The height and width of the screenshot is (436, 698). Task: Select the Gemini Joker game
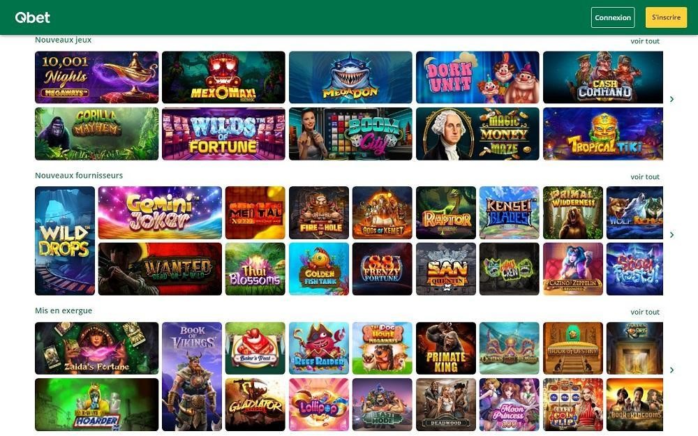pyautogui.click(x=160, y=213)
